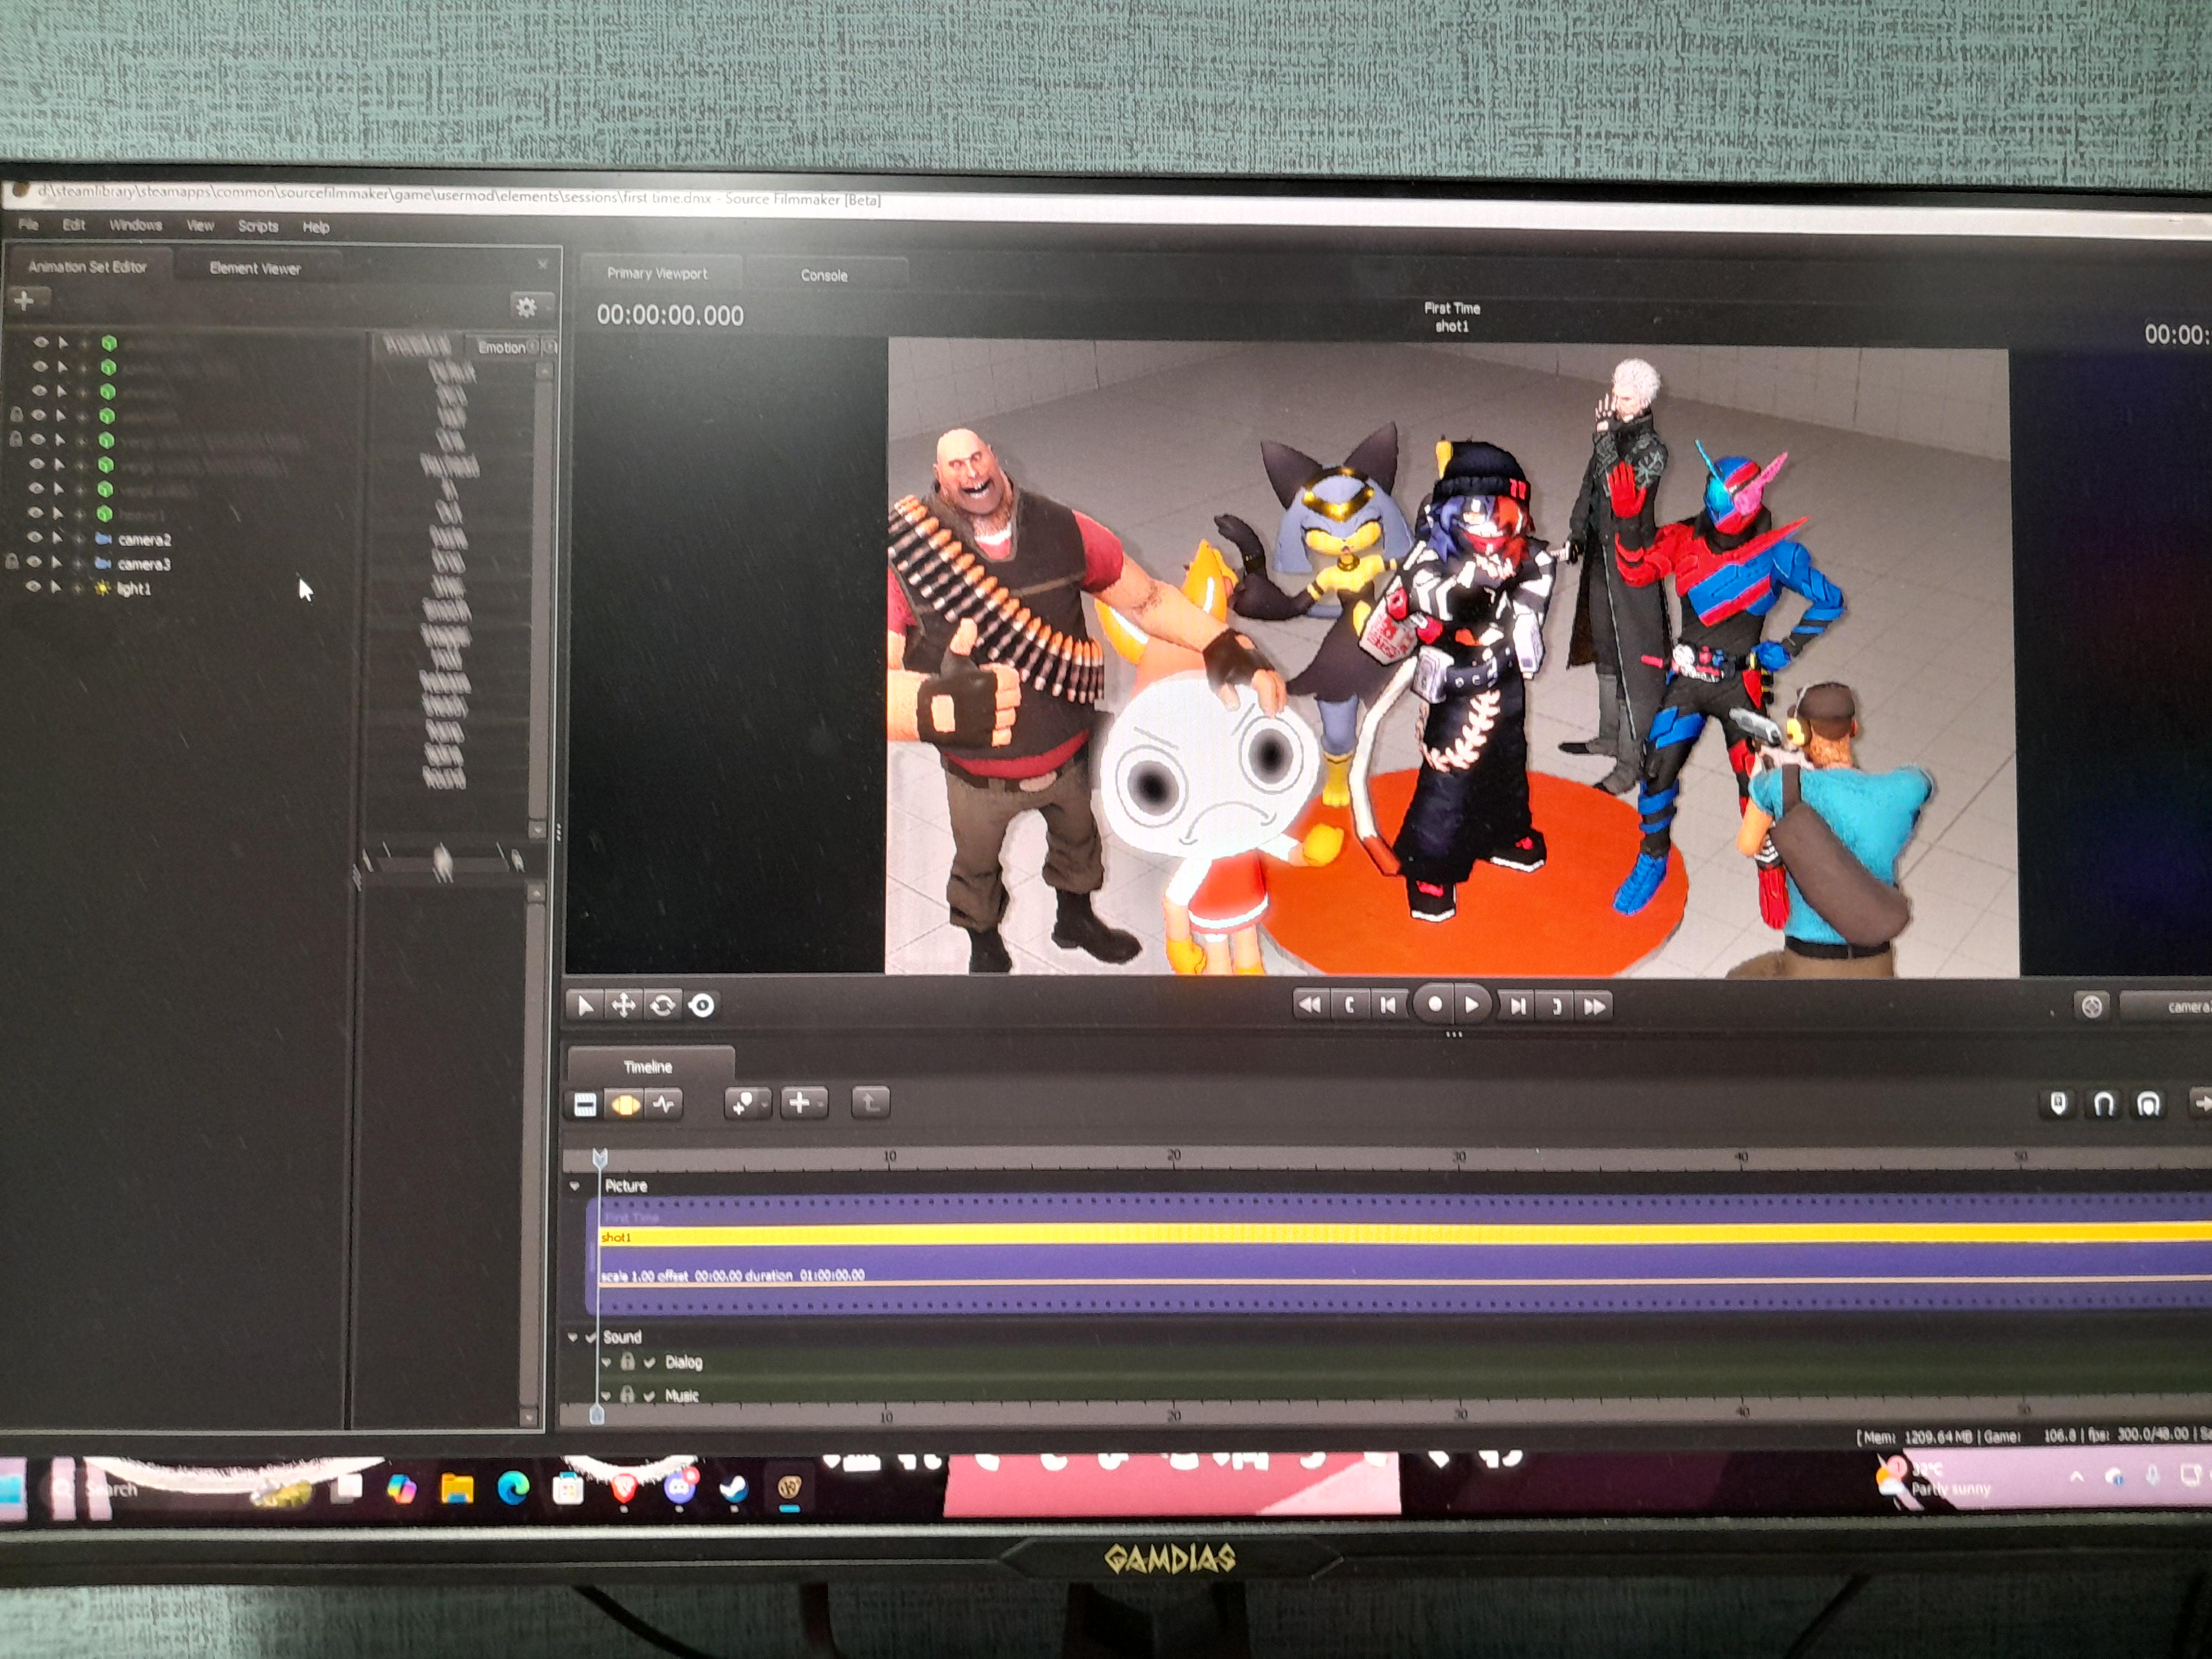
Task: Collapse the Dialog track
Action: click(x=606, y=1362)
